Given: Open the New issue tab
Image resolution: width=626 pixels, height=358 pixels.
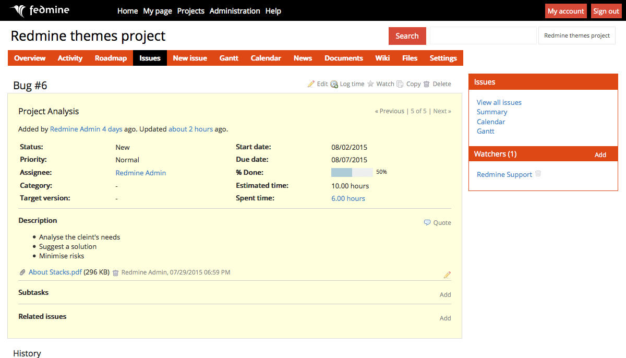Looking at the screenshot, I should (x=190, y=58).
